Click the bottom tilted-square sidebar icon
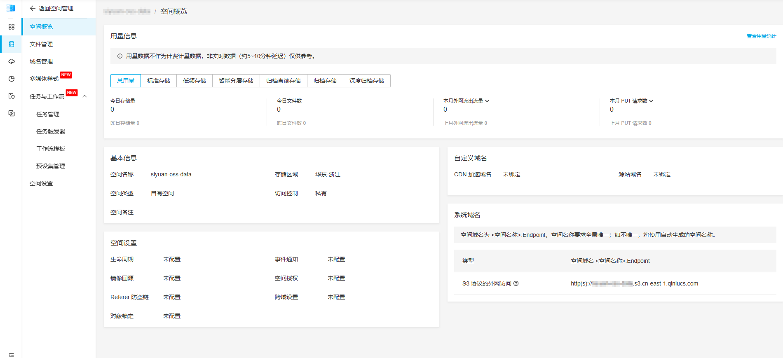 click(x=11, y=113)
